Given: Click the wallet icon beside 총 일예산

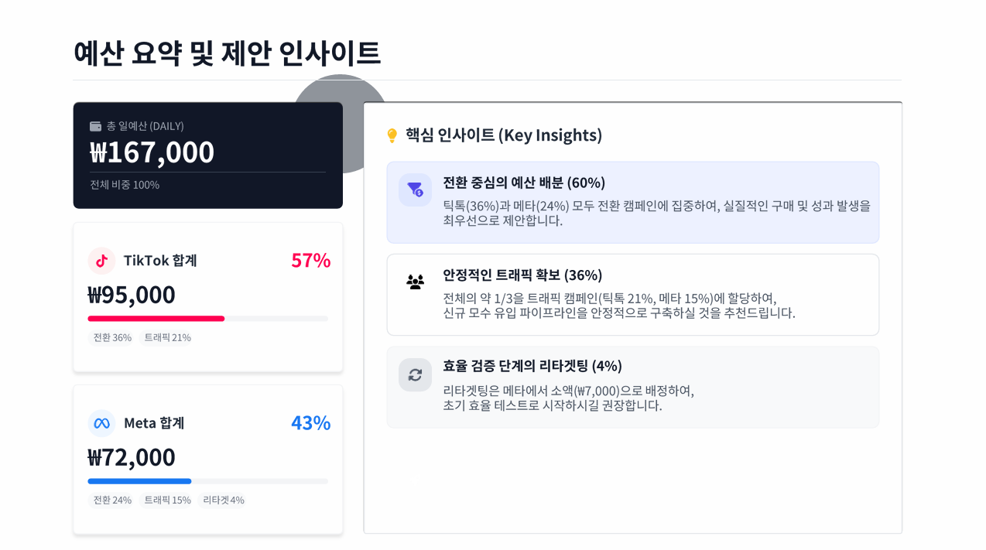Looking at the screenshot, I should point(96,126).
